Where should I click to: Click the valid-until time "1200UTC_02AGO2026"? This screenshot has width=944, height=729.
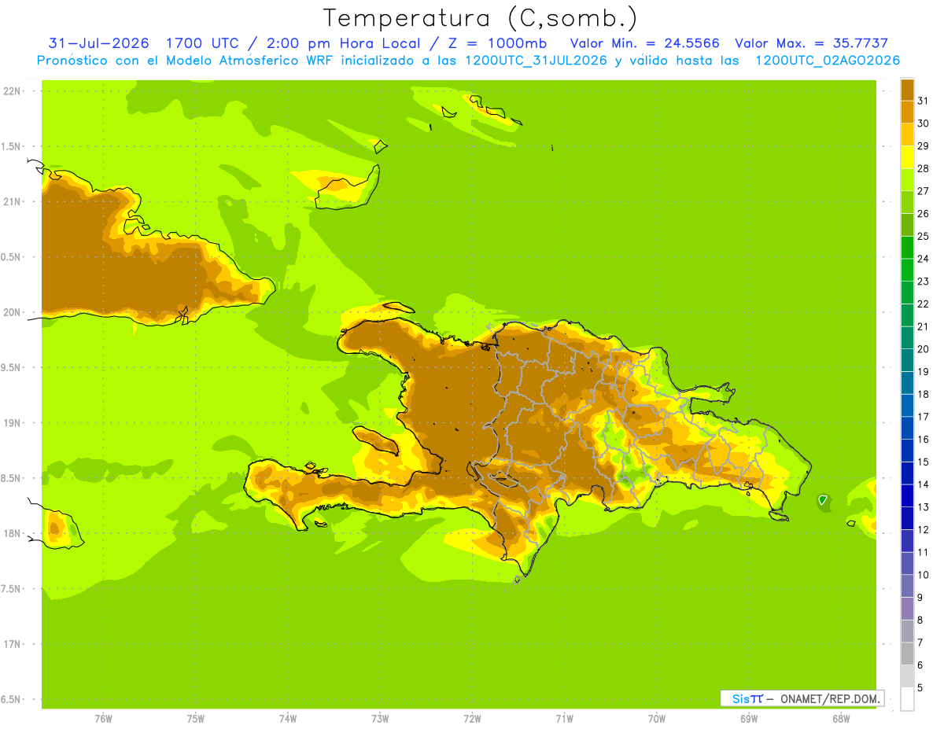tap(828, 61)
